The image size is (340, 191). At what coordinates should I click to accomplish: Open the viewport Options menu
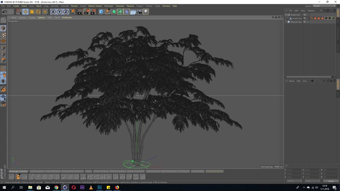(41, 17)
